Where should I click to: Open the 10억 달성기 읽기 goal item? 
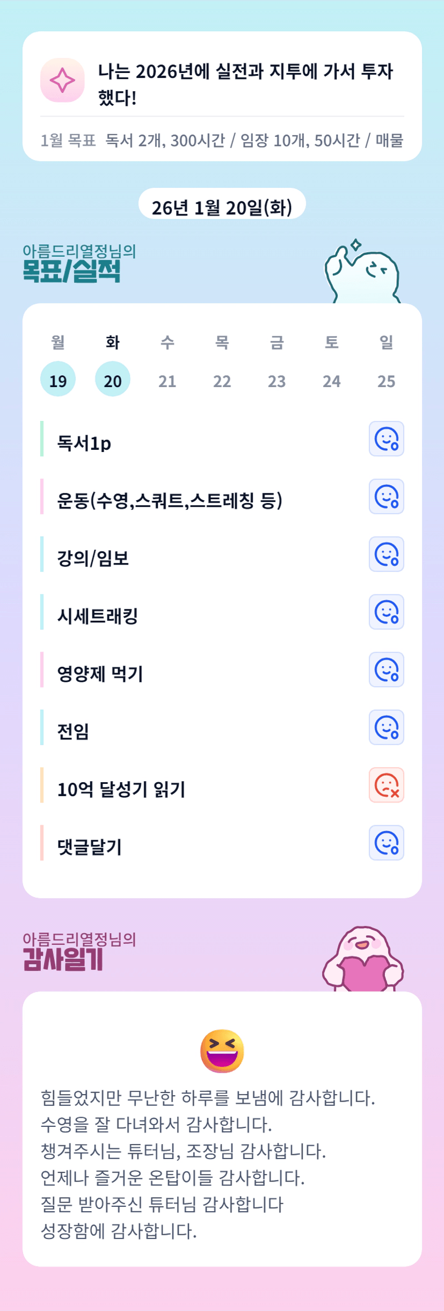(121, 789)
